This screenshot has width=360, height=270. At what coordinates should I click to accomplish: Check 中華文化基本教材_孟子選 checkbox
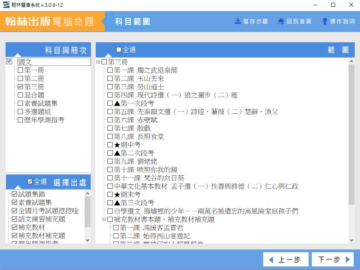pos(110,186)
